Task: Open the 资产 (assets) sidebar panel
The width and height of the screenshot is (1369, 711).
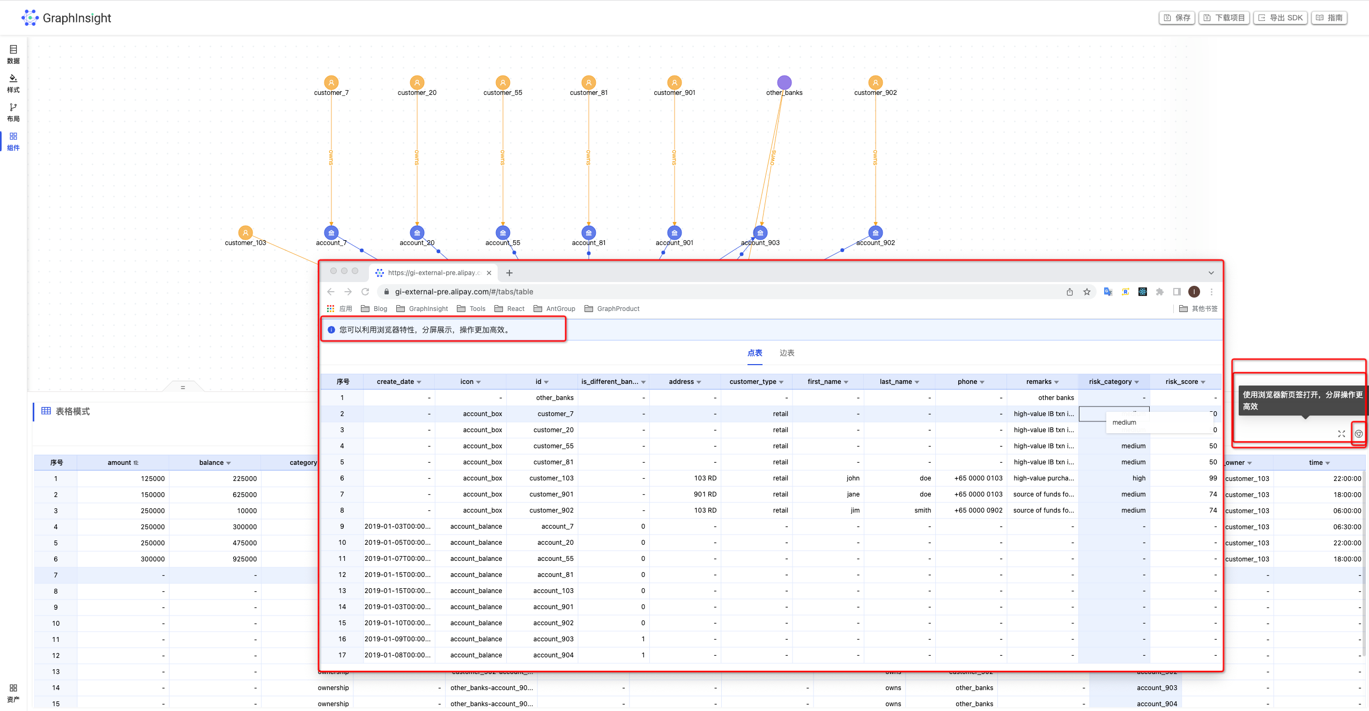Action: coord(13,693)
